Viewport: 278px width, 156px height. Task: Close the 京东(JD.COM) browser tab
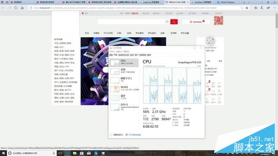point(188,2)
